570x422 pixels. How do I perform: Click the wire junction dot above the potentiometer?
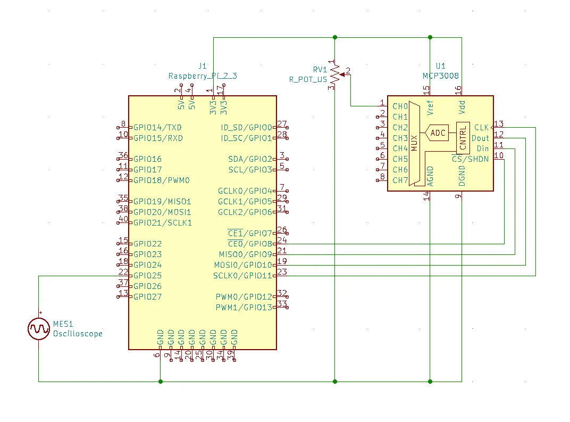pyautogui.click(x=334, y=37)
